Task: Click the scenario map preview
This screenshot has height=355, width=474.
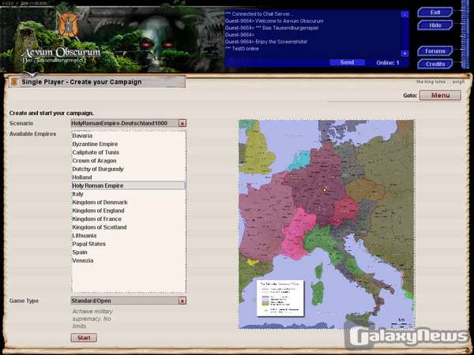Action: click(x=326, y=224)
